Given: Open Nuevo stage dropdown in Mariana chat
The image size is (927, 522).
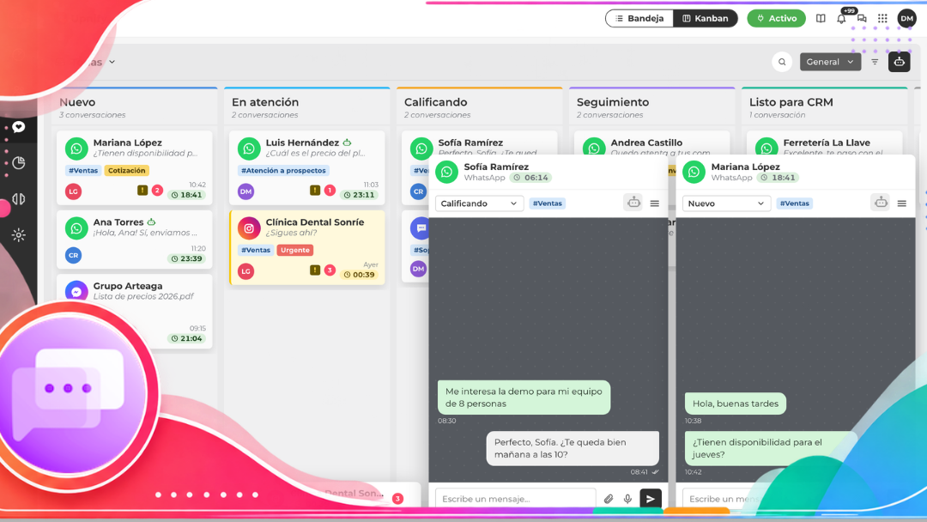Looking at the screenshot, I should pyautogui.click(x=726, y=203).
